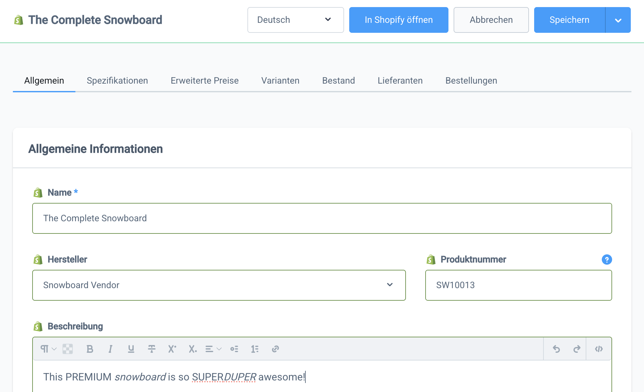Apply italic formatting in the editor toolbar
The height and width of the screenshot is (392, 644).
point(111,349)
